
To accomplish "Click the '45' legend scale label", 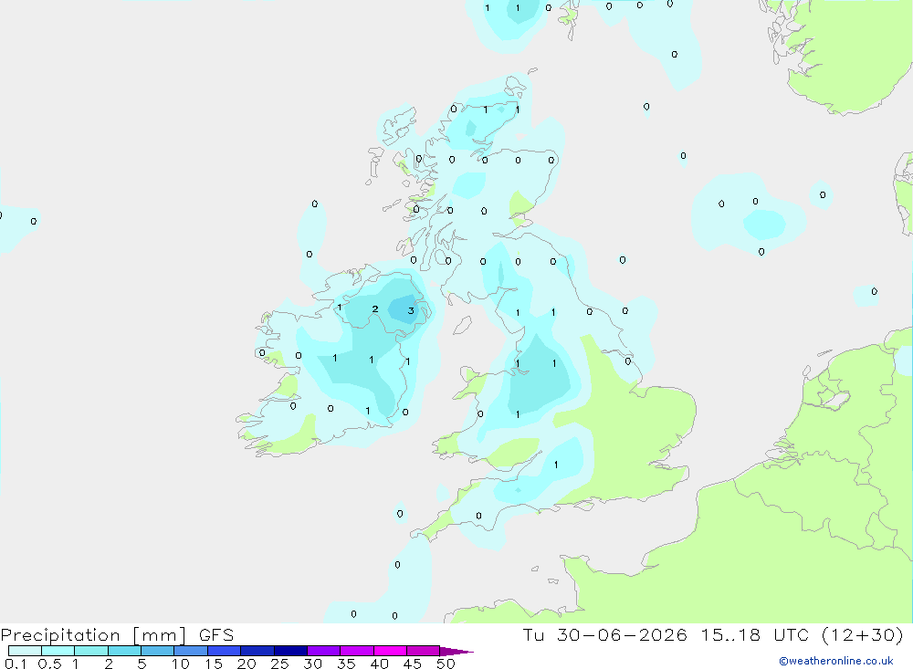I will (x=413, y=664).
